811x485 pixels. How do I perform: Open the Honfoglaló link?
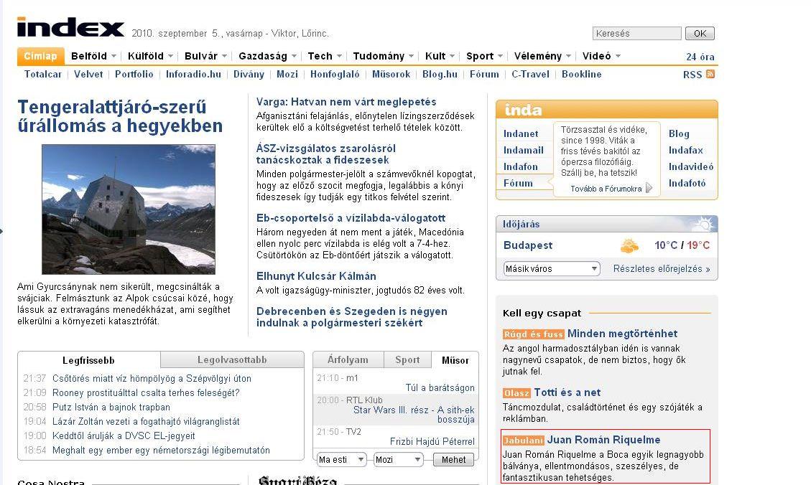[335, 74]
